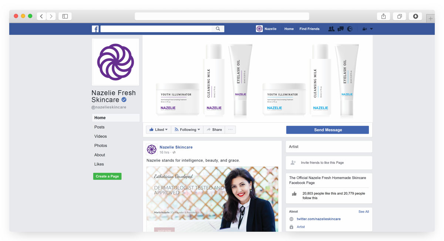This screenshot has height=241, width=444.
Task: Click the blue verified badge beside the page name
Action: tap(124, 100)
